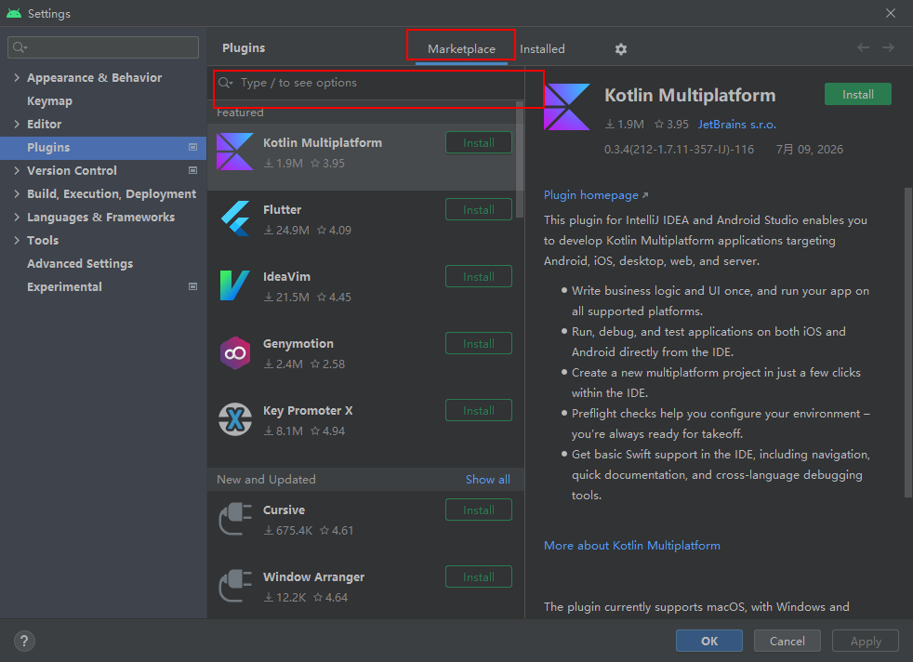913x662 pixels.
Task: Open More about Kotlin Multiplatform link
Action: pyautogui.click(x=632, y=546)
